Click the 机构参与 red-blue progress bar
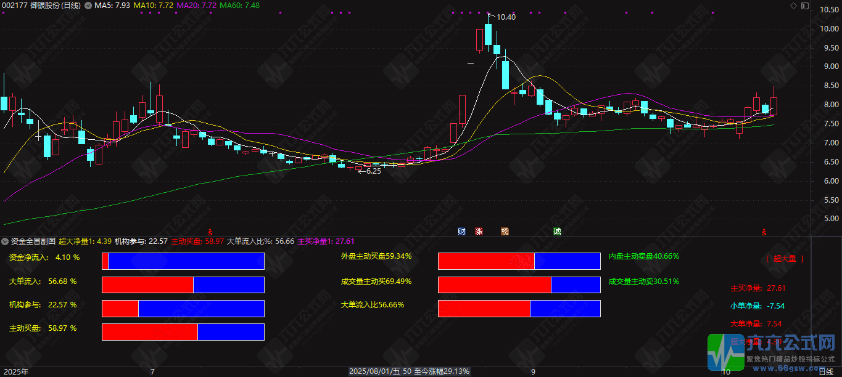Screen dimensions: 842x377 [183, 308]
